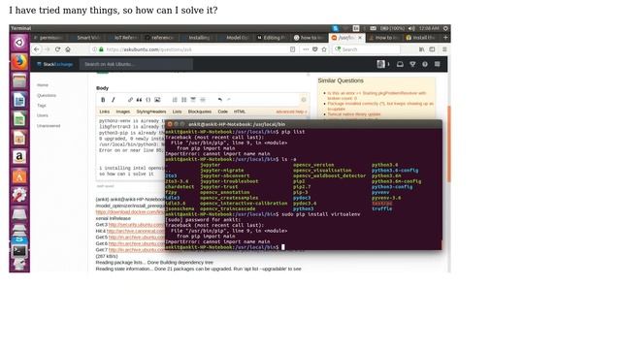This screenshot has height=349, width=621.
Task: Open the site switcher menu icon
Action: point(438,64)
